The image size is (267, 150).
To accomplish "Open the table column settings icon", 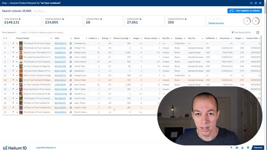I will [258, 32].
